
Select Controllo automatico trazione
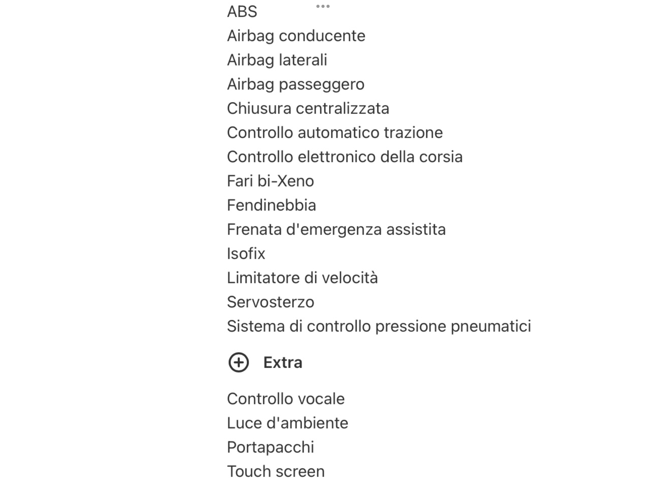click(335, 132)
